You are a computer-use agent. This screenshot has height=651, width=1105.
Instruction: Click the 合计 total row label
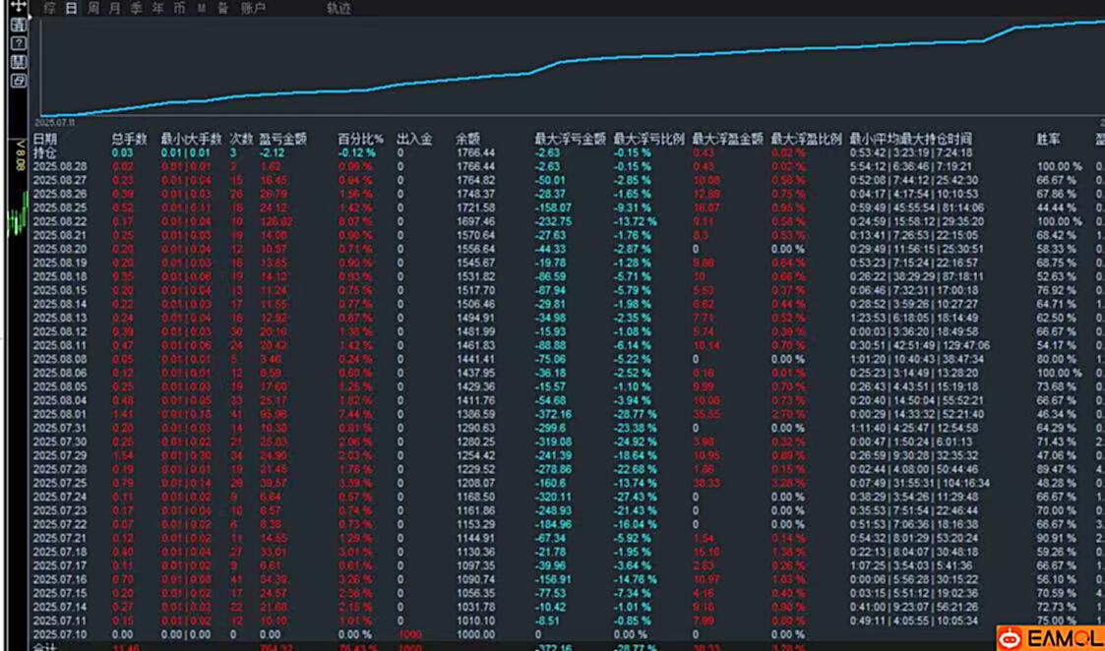point(45,647)
